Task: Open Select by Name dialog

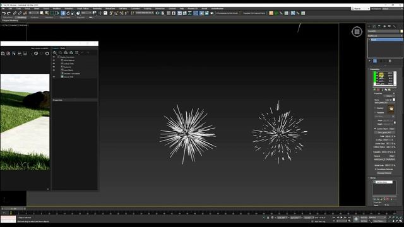Action: click(x=47, y=13)
